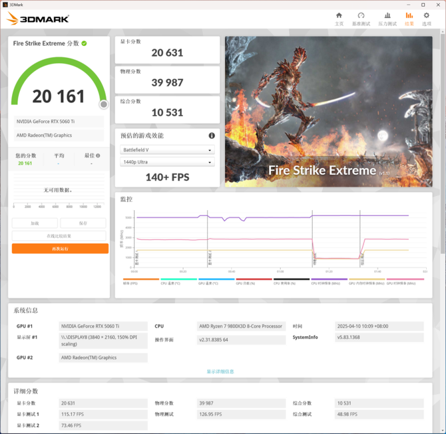The height and width of the screenshot is (434, 446).
Task: Toggle the CPU 使用率 (%) legend series
Action: 292,282
